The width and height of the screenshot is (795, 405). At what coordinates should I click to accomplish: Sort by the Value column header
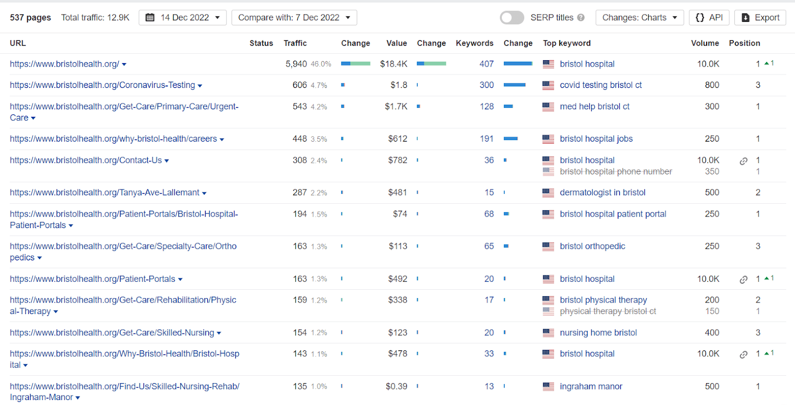(x=397, y=43)
